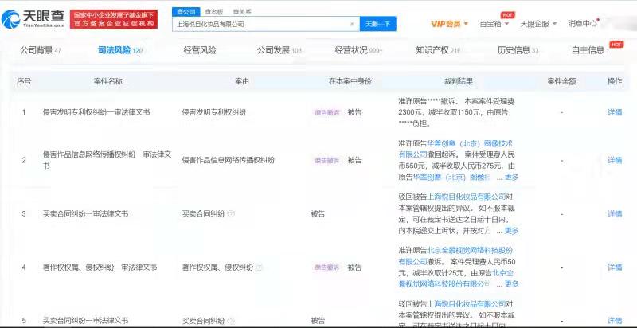Image resolution: width=637 pixels, height=328 pixels.
Task: Switch to the 自主信息 section
Action: (x=590, y=50)
